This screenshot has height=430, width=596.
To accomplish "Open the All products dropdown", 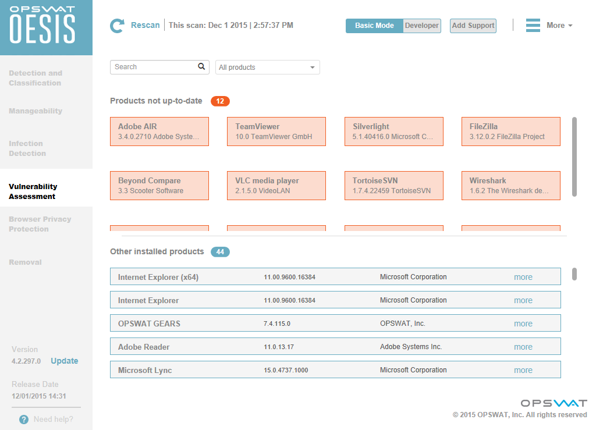I will 268,67.
